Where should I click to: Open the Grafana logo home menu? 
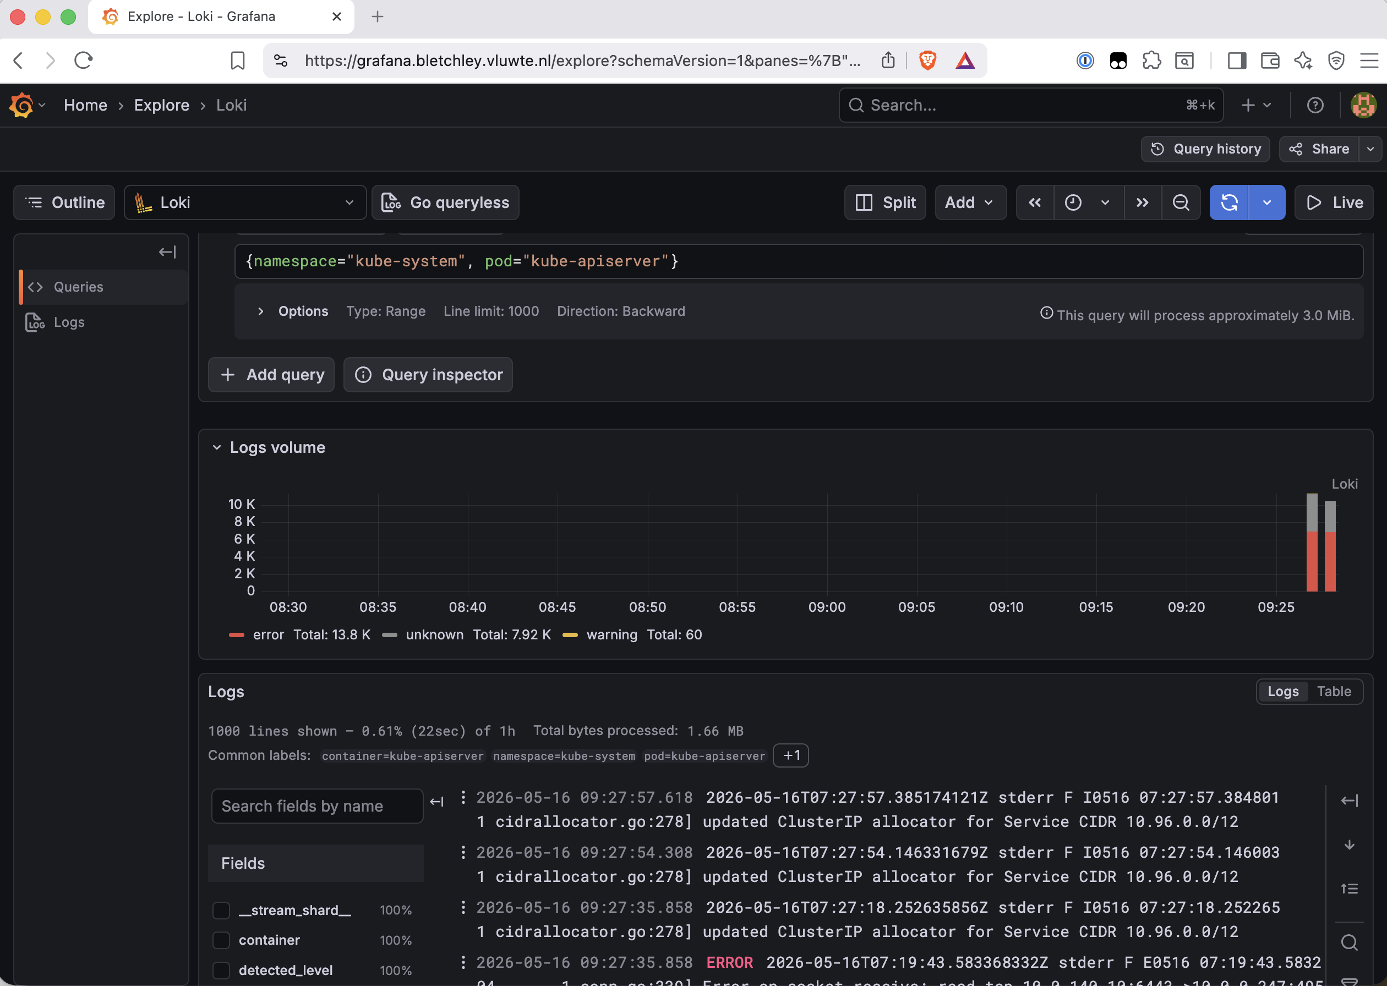coord(27,105)
